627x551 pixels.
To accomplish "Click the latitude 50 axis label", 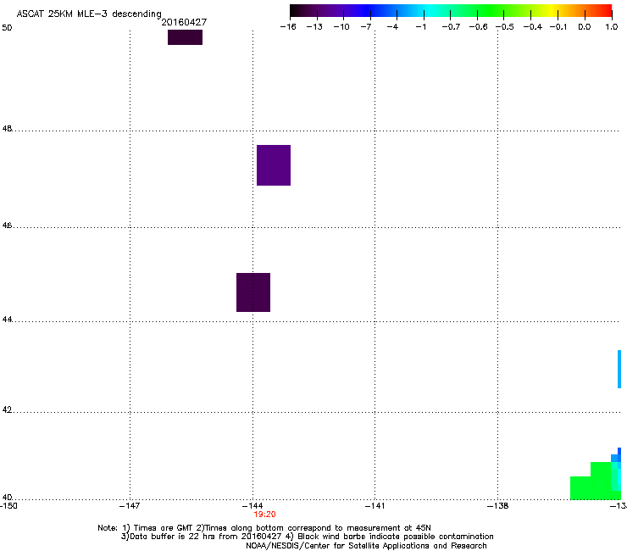I will [7, 28].
